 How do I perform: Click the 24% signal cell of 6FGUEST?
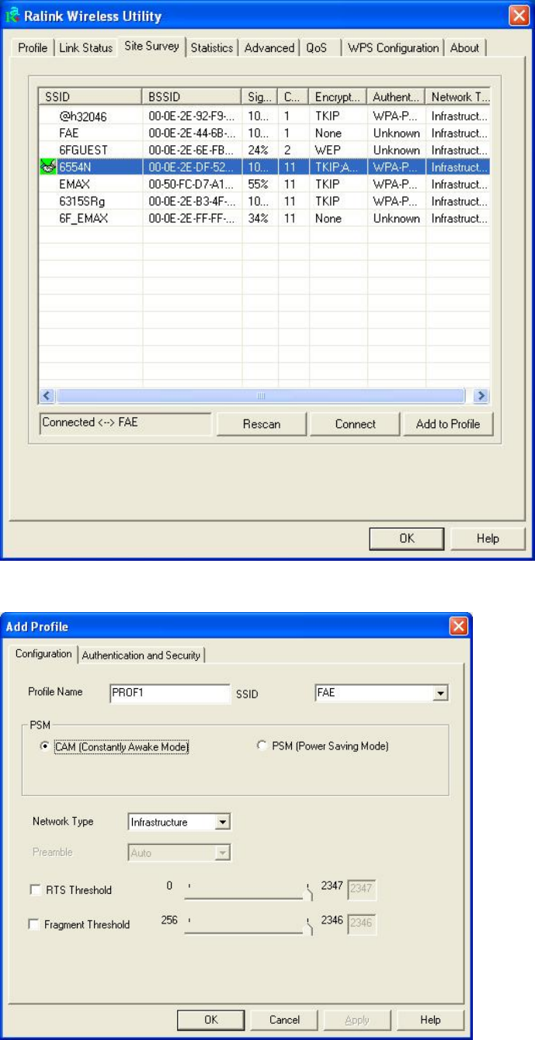(260, 150)
